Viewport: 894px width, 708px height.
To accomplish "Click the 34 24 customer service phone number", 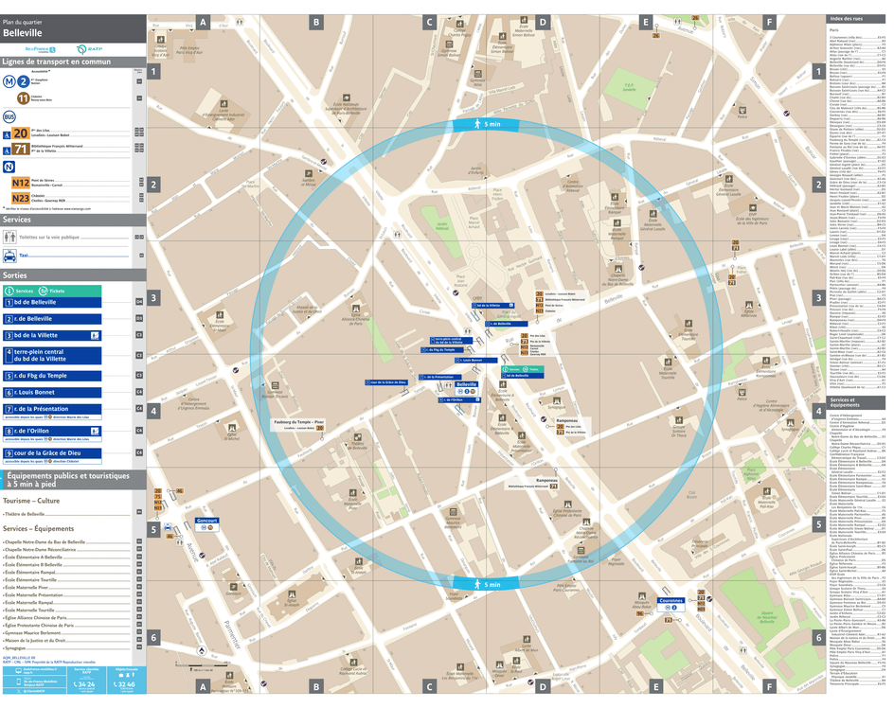I will (86, 683).
